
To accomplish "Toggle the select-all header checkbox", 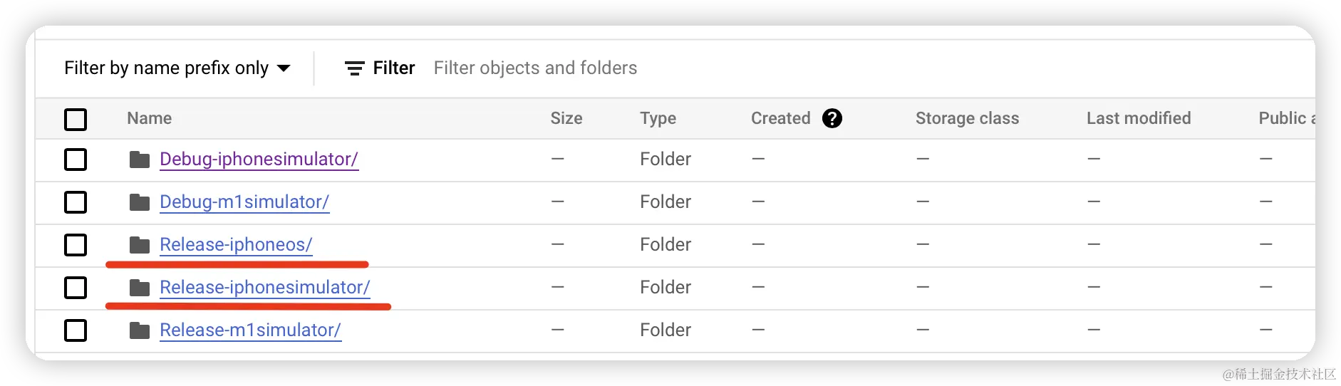I will click(76, 119).
